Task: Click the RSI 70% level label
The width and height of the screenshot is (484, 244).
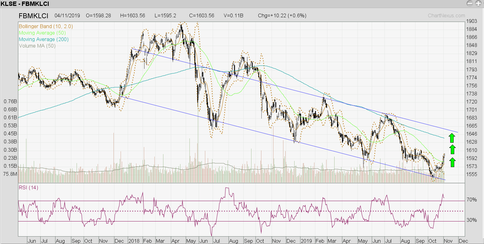Action: tap(472, 200)
